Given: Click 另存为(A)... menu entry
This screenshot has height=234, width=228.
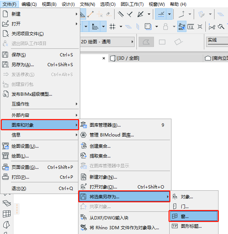Looking at the screenshot, I should pos(23,65).
